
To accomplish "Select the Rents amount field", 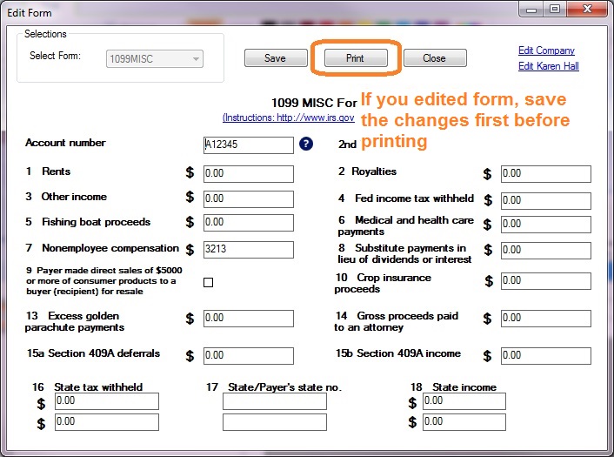I will point(248,173).
